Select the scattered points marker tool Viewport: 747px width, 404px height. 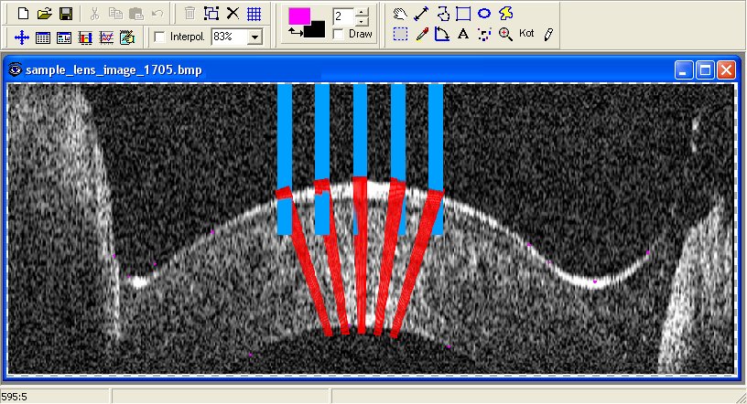coord(484,34)
